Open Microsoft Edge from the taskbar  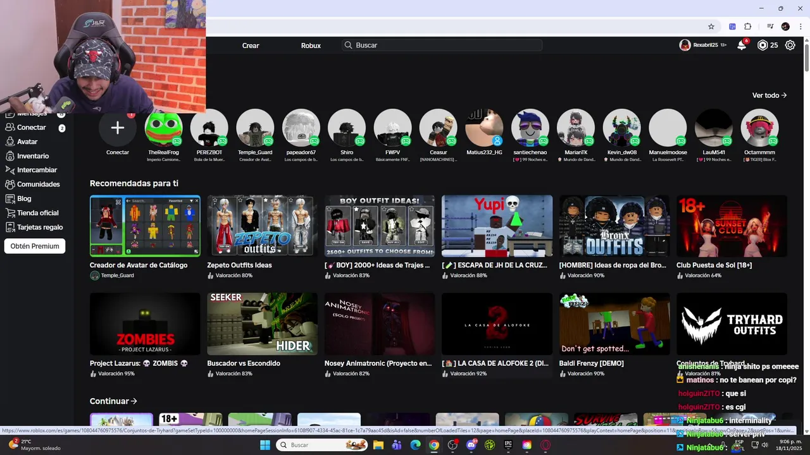click(x=415, y=445)
